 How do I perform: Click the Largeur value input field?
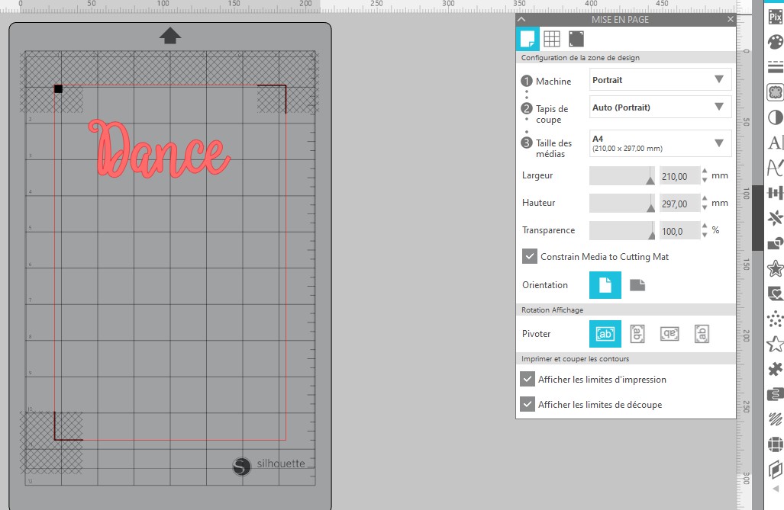coord(679,175)
